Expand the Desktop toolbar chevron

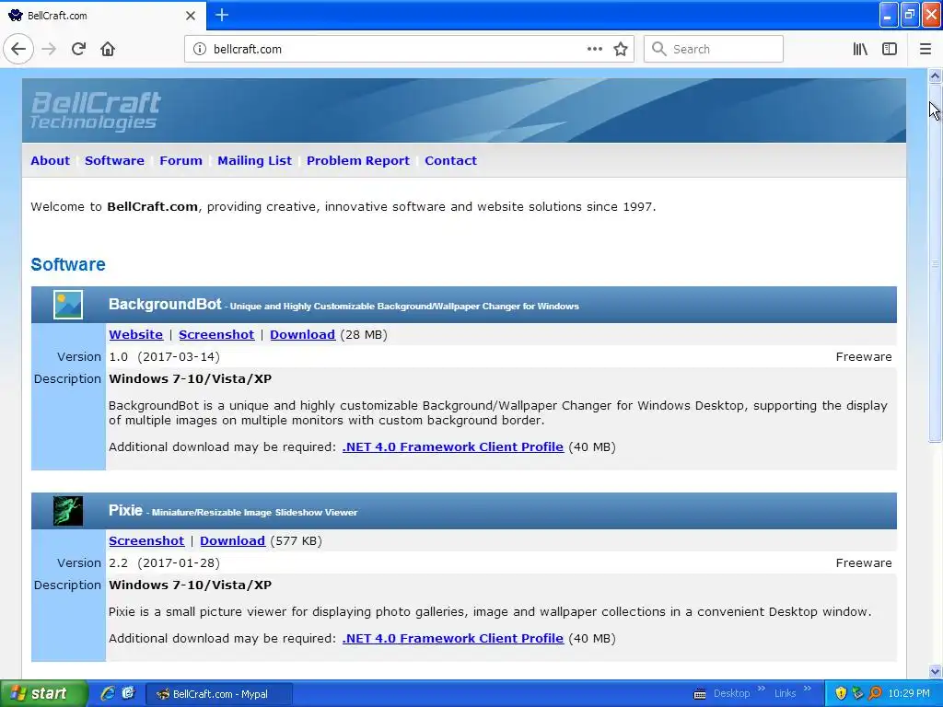click(762, 689)
